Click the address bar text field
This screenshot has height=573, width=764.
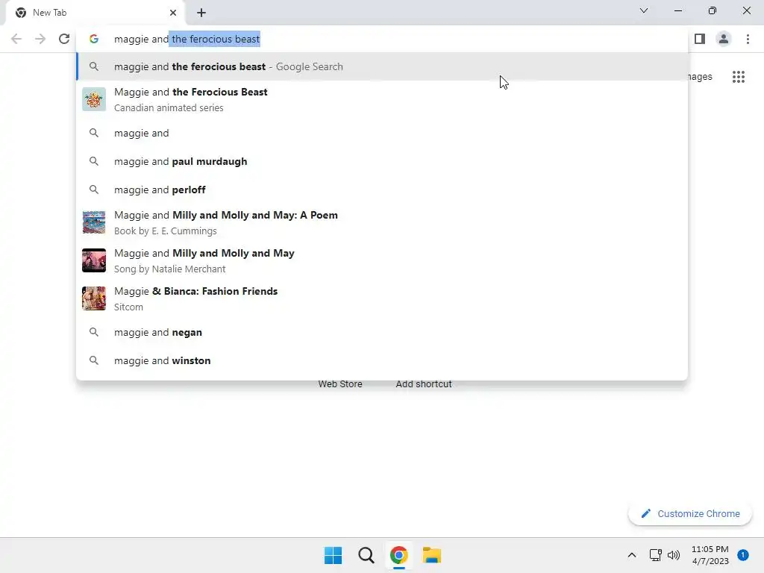(x=382, y=39)
